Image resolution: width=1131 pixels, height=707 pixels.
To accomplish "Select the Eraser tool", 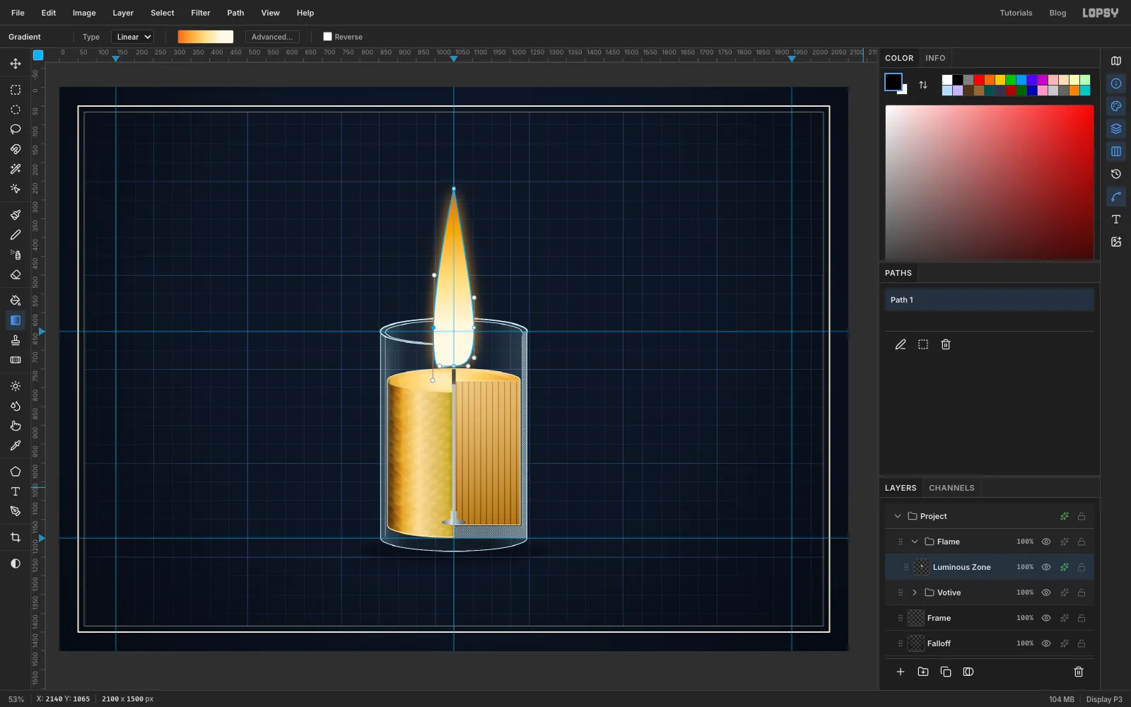I will (16, 274).
